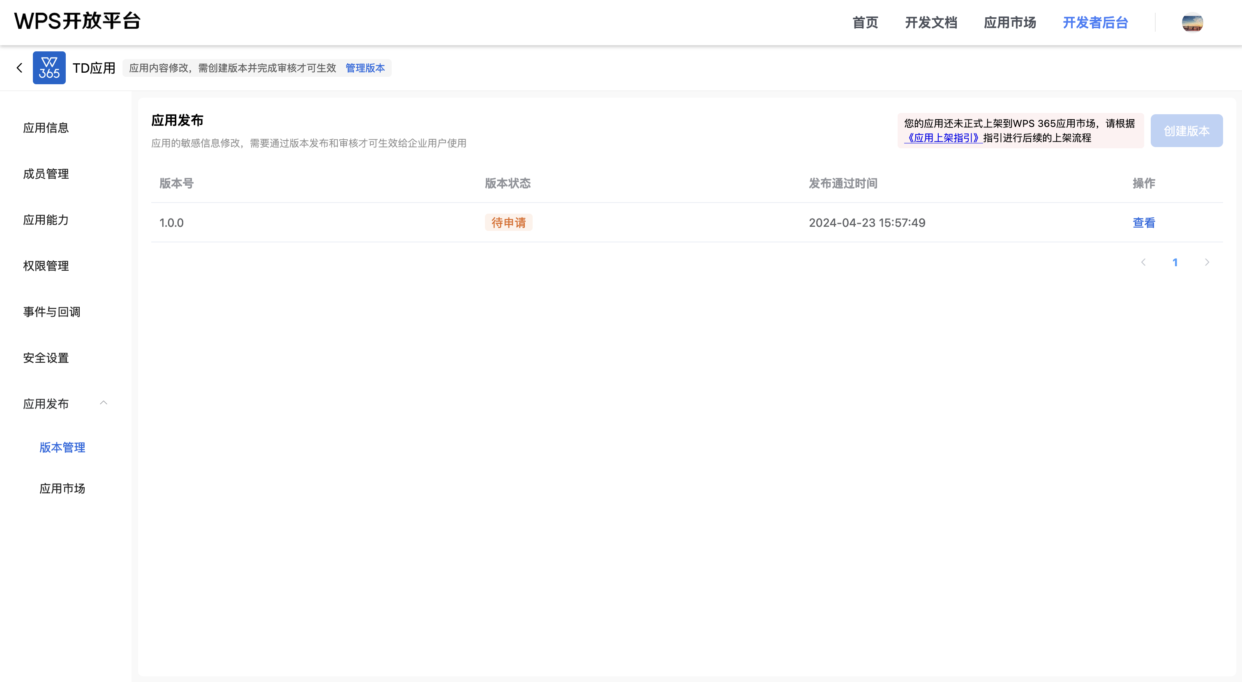The width and height of the screenshot is (1242, 682).
Task: Click the 创建版本 button
Action: [x=1186, y=131]
